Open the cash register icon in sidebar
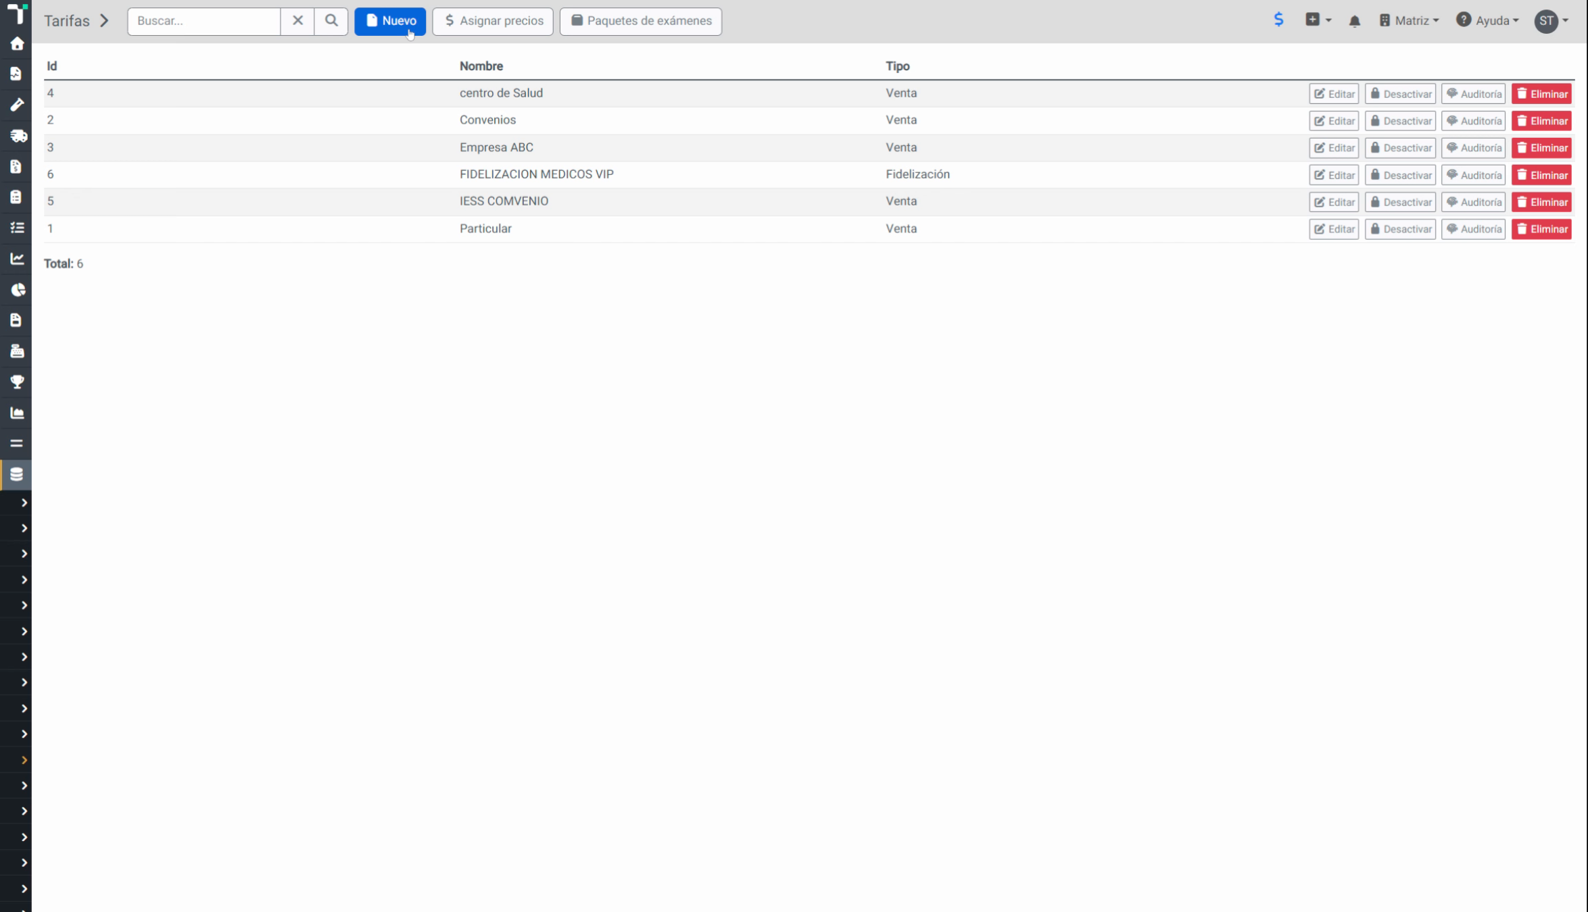1588x912 pixels. (x=17, y=351)
